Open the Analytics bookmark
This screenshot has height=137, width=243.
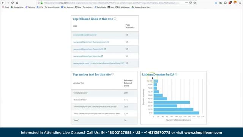[x=88, y=7]
